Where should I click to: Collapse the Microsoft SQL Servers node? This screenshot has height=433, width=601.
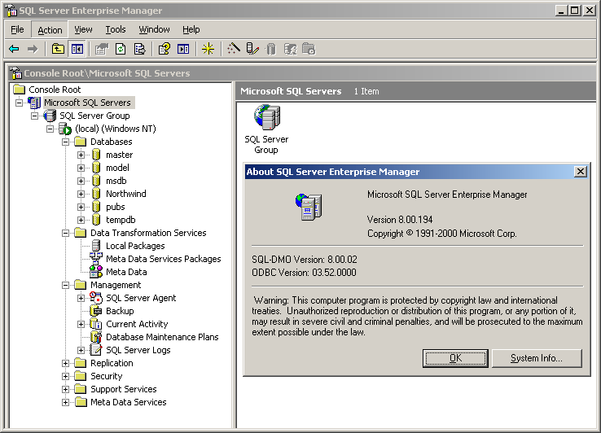pyautogui.click(x=20, y=103)
